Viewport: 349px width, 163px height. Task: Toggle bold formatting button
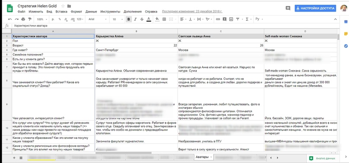pos(128,19)
